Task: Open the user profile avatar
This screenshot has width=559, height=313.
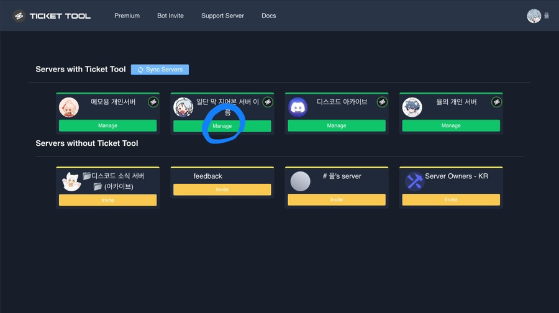Action: tap(534, 16)
